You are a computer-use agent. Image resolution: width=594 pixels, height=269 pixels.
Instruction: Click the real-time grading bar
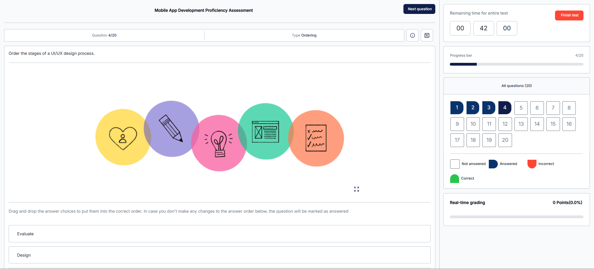pyautogui.click(x=516, y=217)
